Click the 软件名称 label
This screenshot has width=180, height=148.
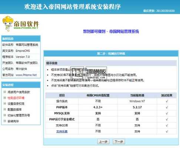pos(8,45)
